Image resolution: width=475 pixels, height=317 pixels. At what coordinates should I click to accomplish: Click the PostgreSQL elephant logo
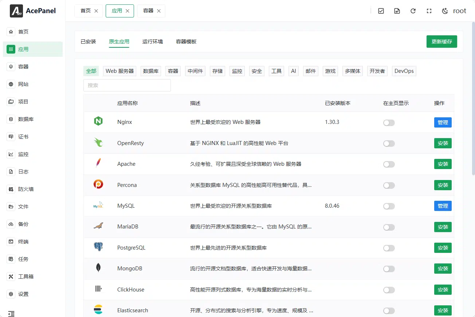tap(98, 247)
